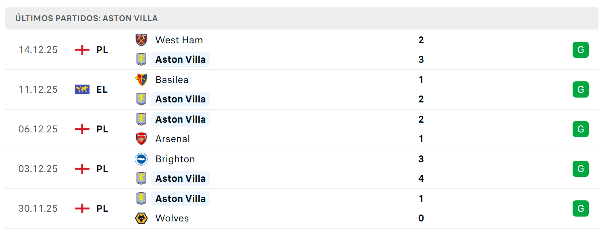Click the Arsenal club crest
This screenshot has width=605, height=236.
[141, 139]
